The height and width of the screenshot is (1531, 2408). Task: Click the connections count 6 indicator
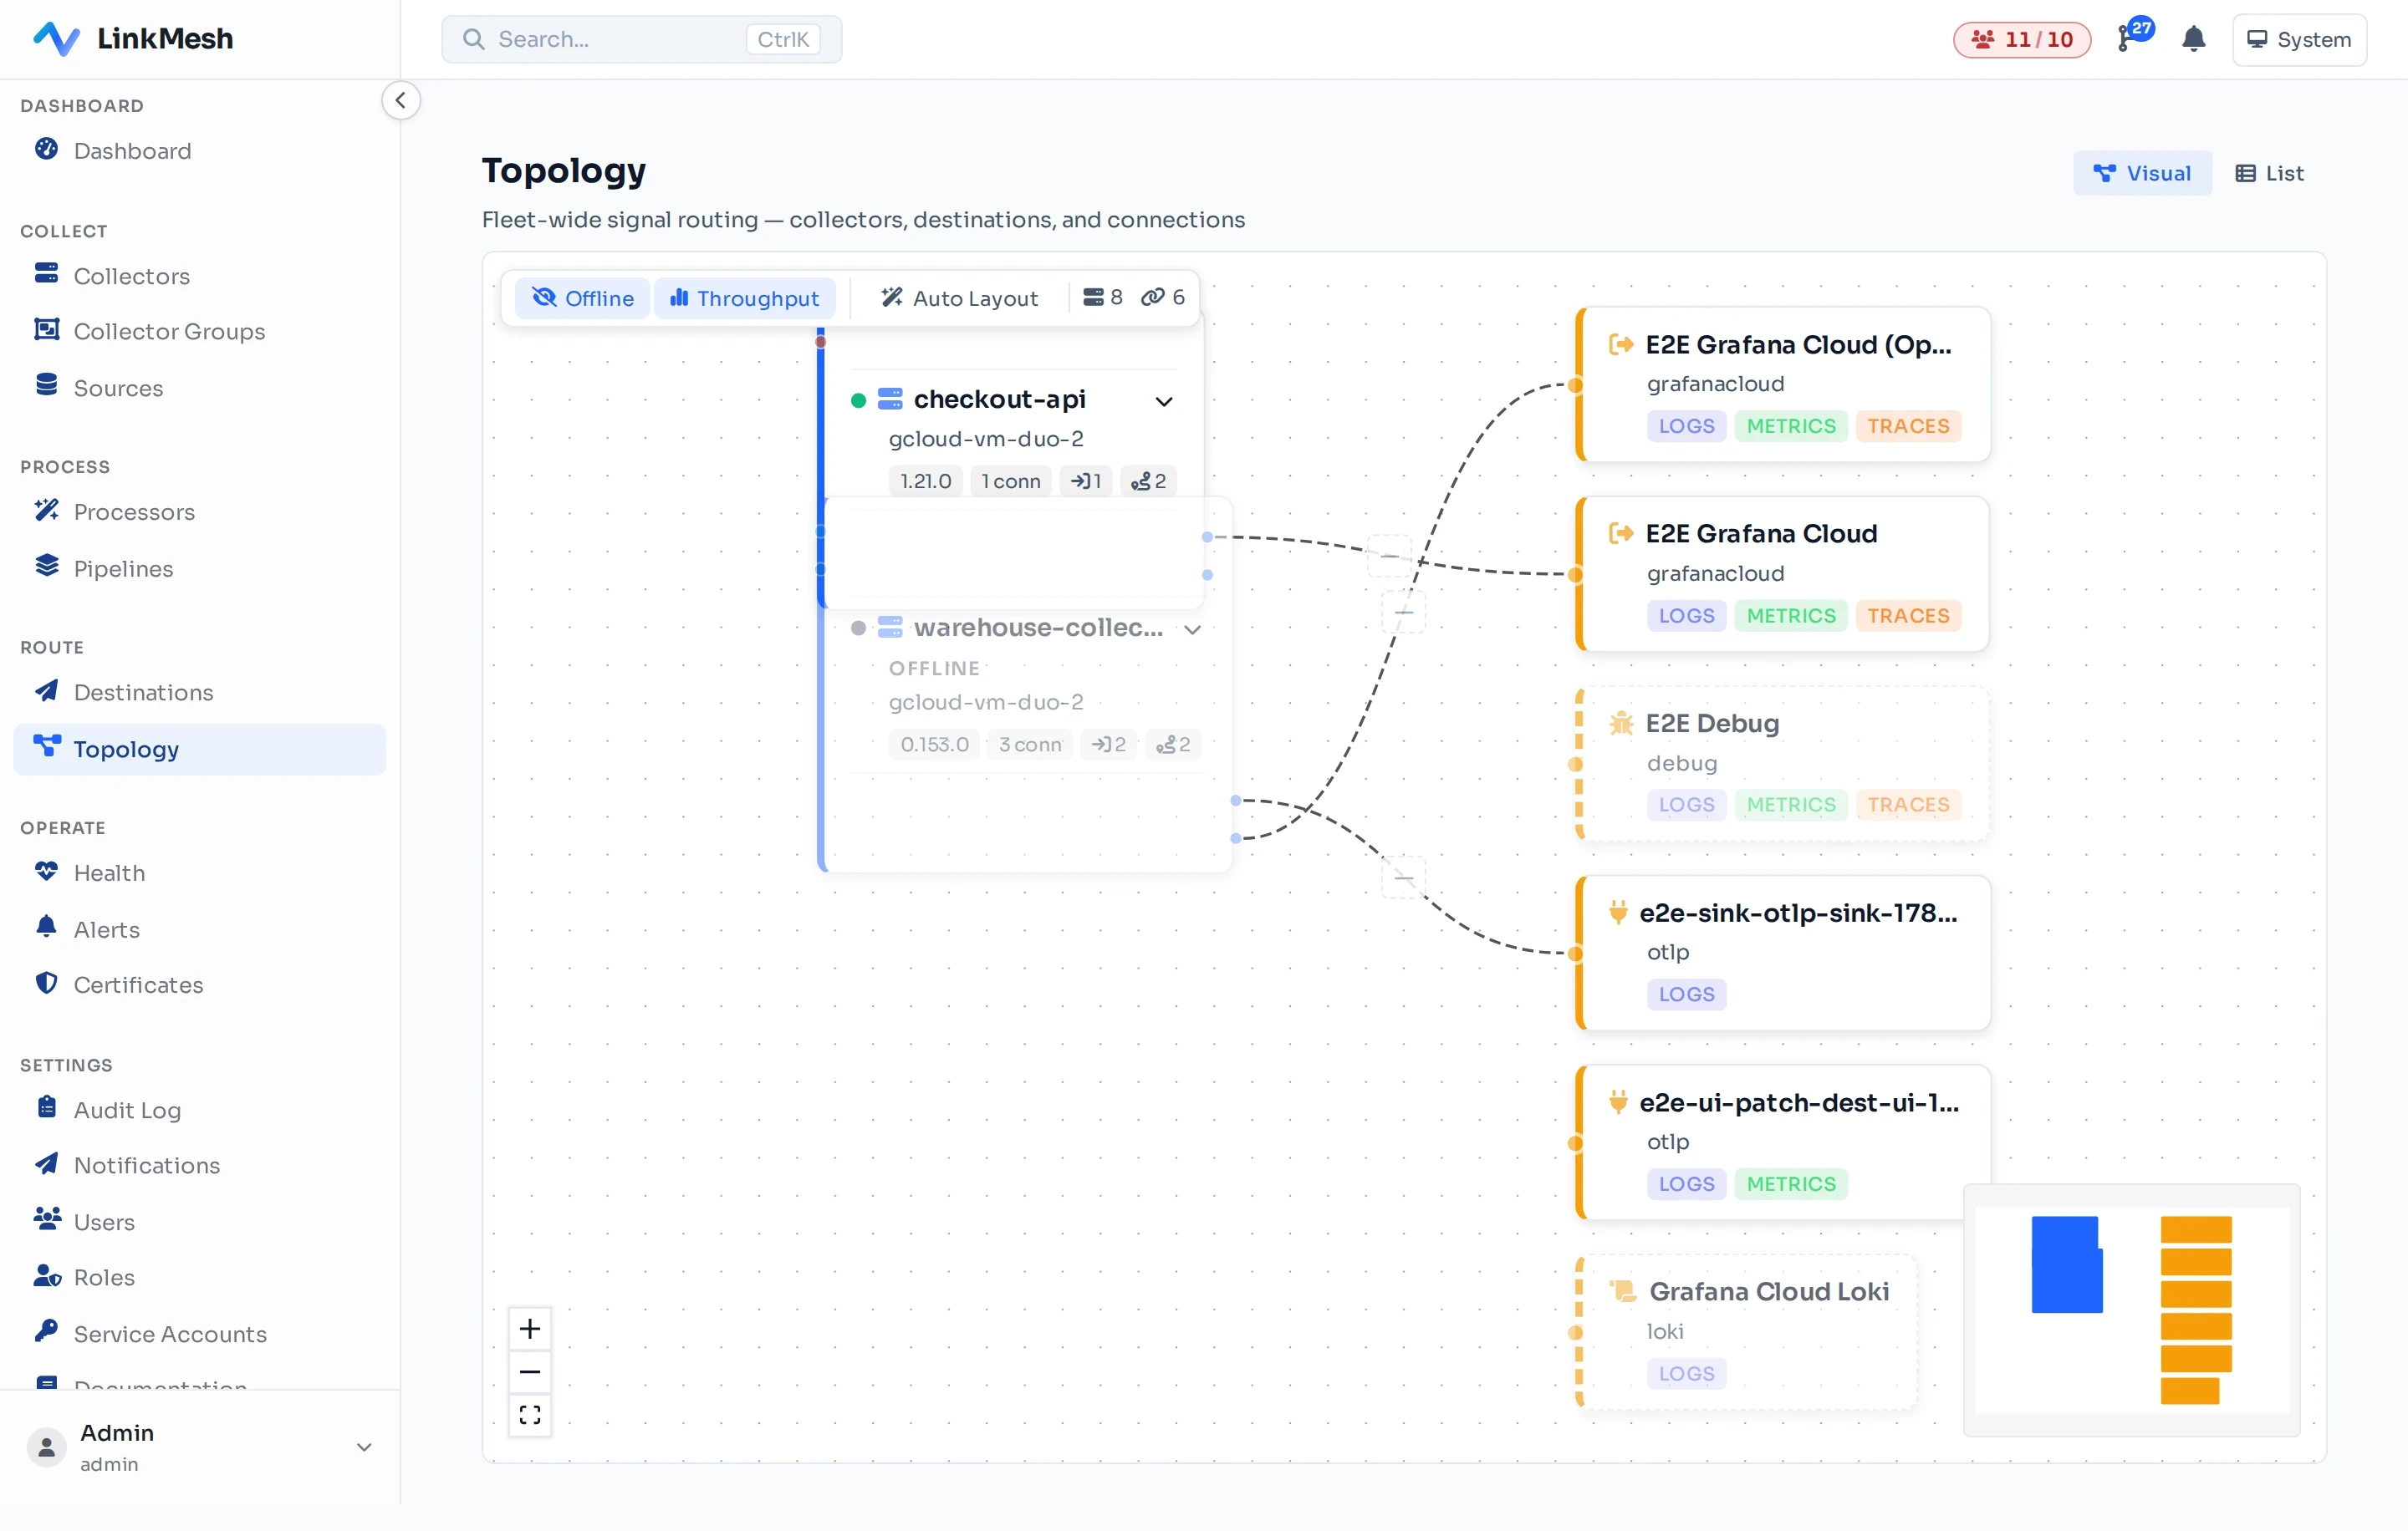[x=1163, y=298]
